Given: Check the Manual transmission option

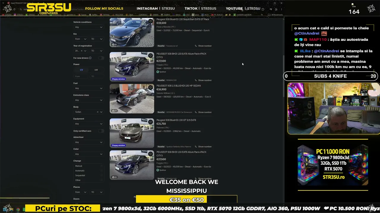Looking at the screenshot, I should coord(102,166).
